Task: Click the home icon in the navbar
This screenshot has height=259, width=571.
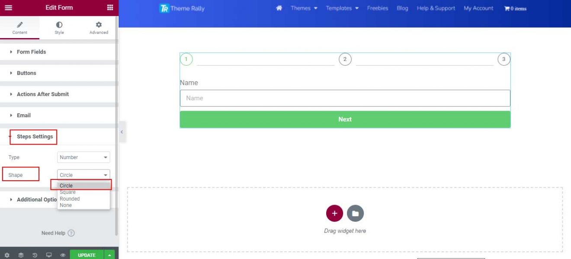Action: (279, 8)
